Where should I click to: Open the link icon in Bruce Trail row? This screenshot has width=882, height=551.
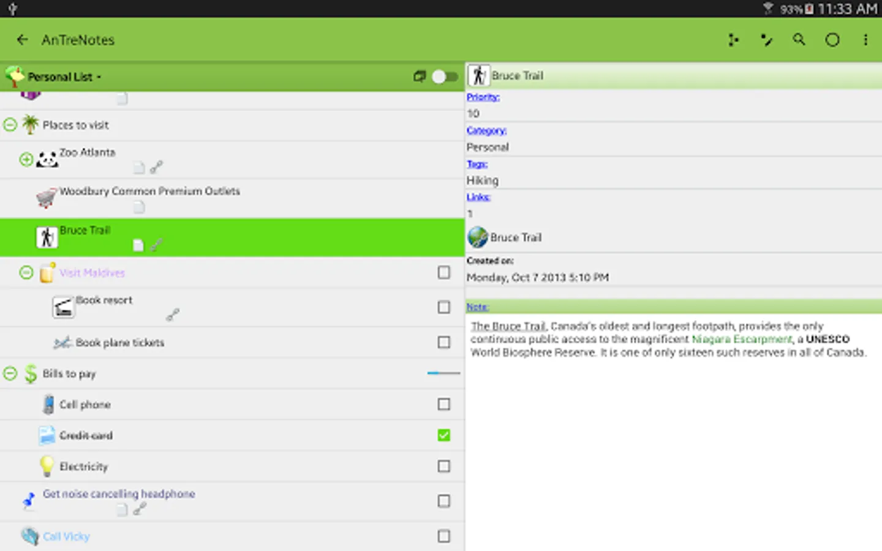click(156, 245)
